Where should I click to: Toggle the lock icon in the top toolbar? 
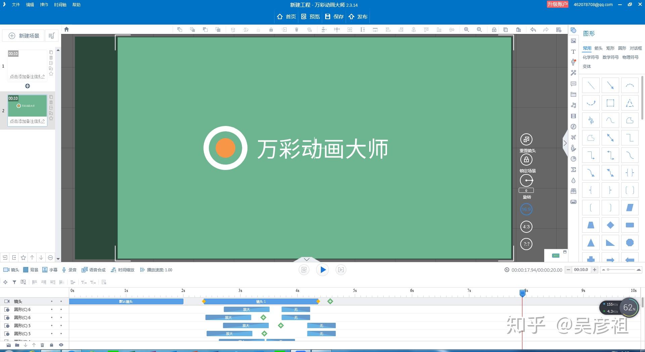(x=494, y=30)
